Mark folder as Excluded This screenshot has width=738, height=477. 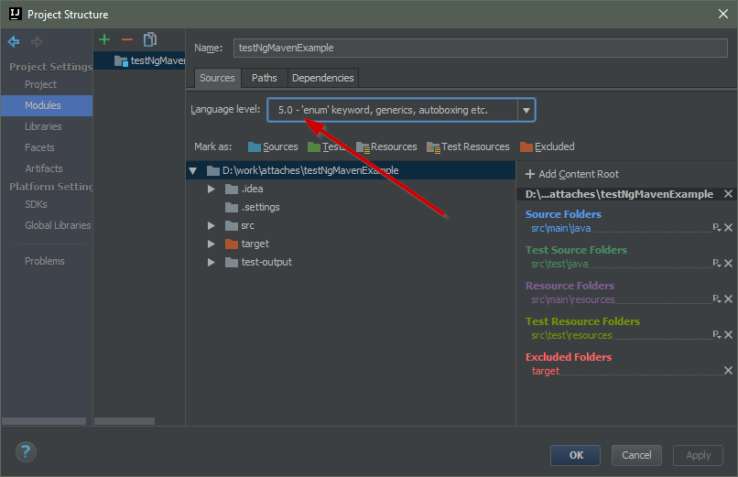pyautogui.click(x=548, y=146)
